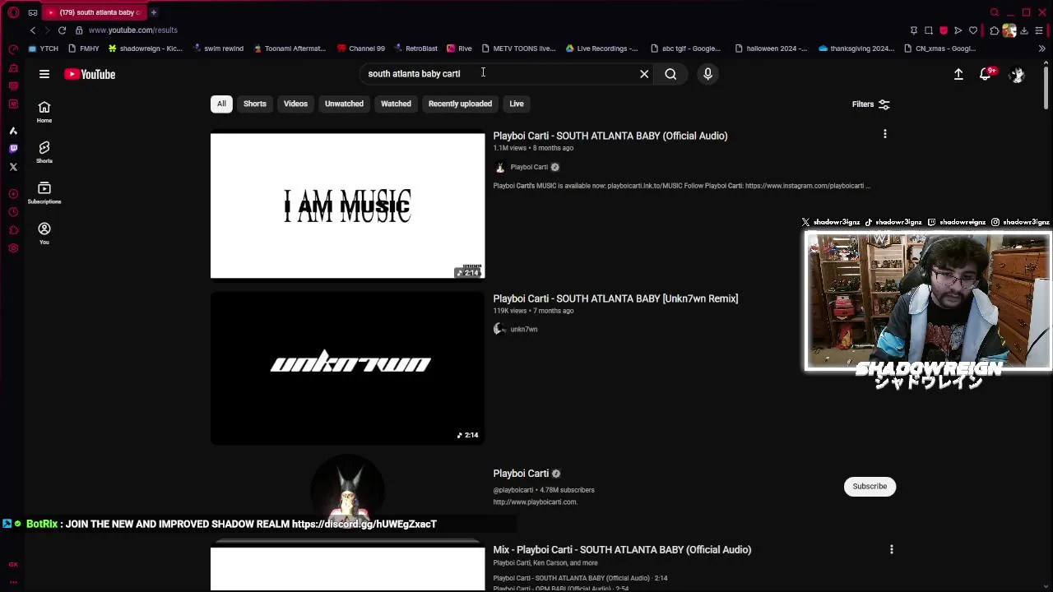Open SOUTH ATLANTA BABY [Unkn7wn Remix] title
The width and height of the screenshot is (1053, 592).
[615, 298]
